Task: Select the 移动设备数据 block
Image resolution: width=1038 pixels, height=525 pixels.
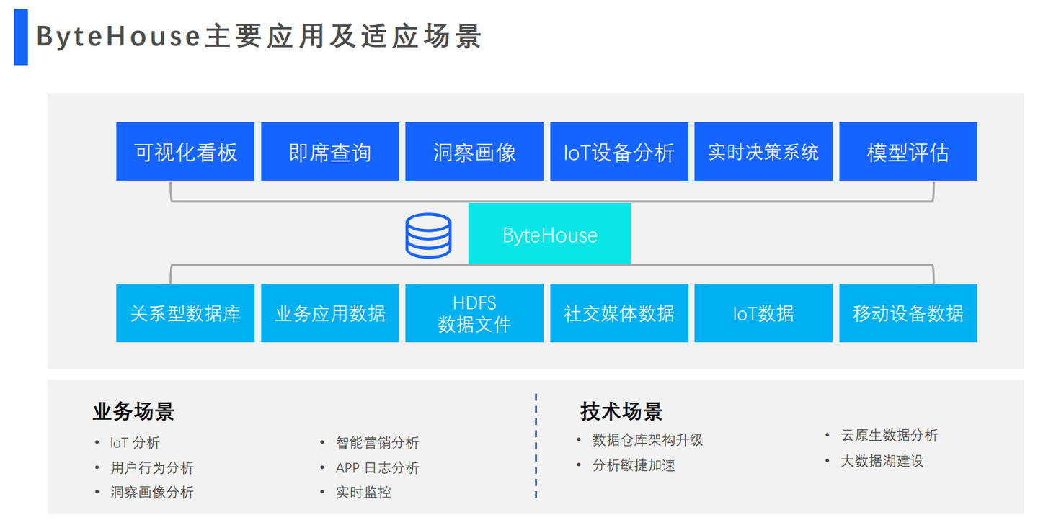Action: point(908,313)
